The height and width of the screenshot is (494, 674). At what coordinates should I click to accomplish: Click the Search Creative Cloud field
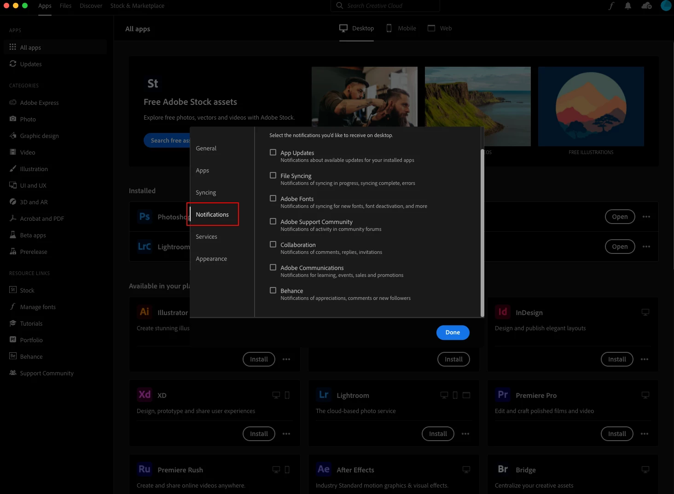point(385,6)
